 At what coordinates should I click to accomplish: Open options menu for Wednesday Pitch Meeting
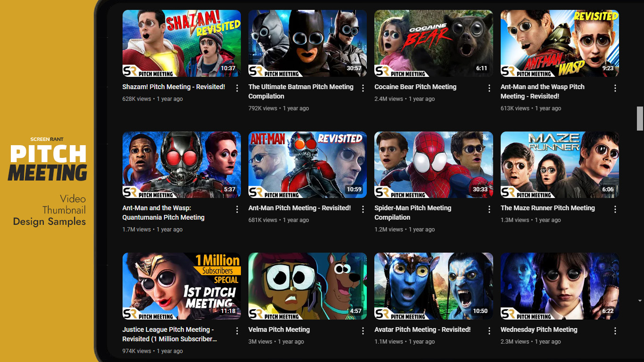pos(615,331)
